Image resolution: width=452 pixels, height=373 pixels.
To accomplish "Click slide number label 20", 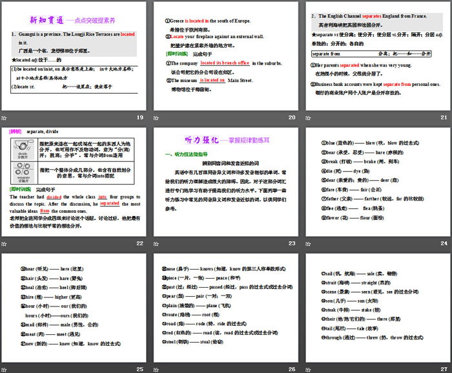I will 292,118.
